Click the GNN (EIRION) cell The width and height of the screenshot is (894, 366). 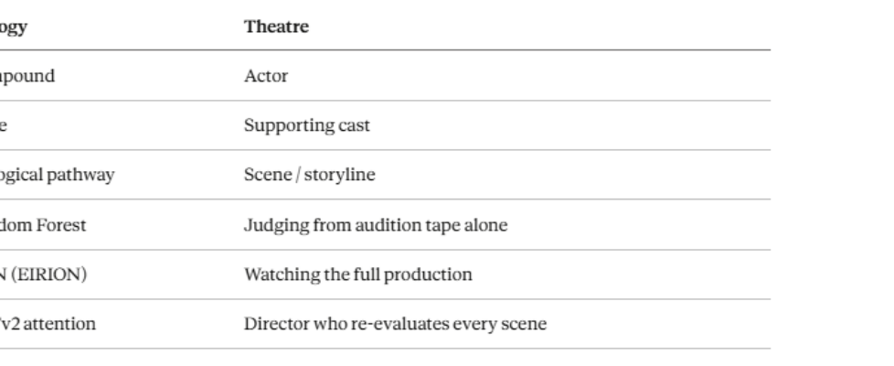pos(43,274)
